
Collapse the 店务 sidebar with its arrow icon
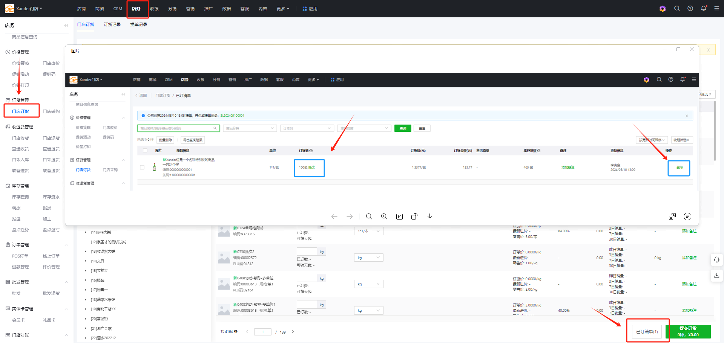click(66, 25)
